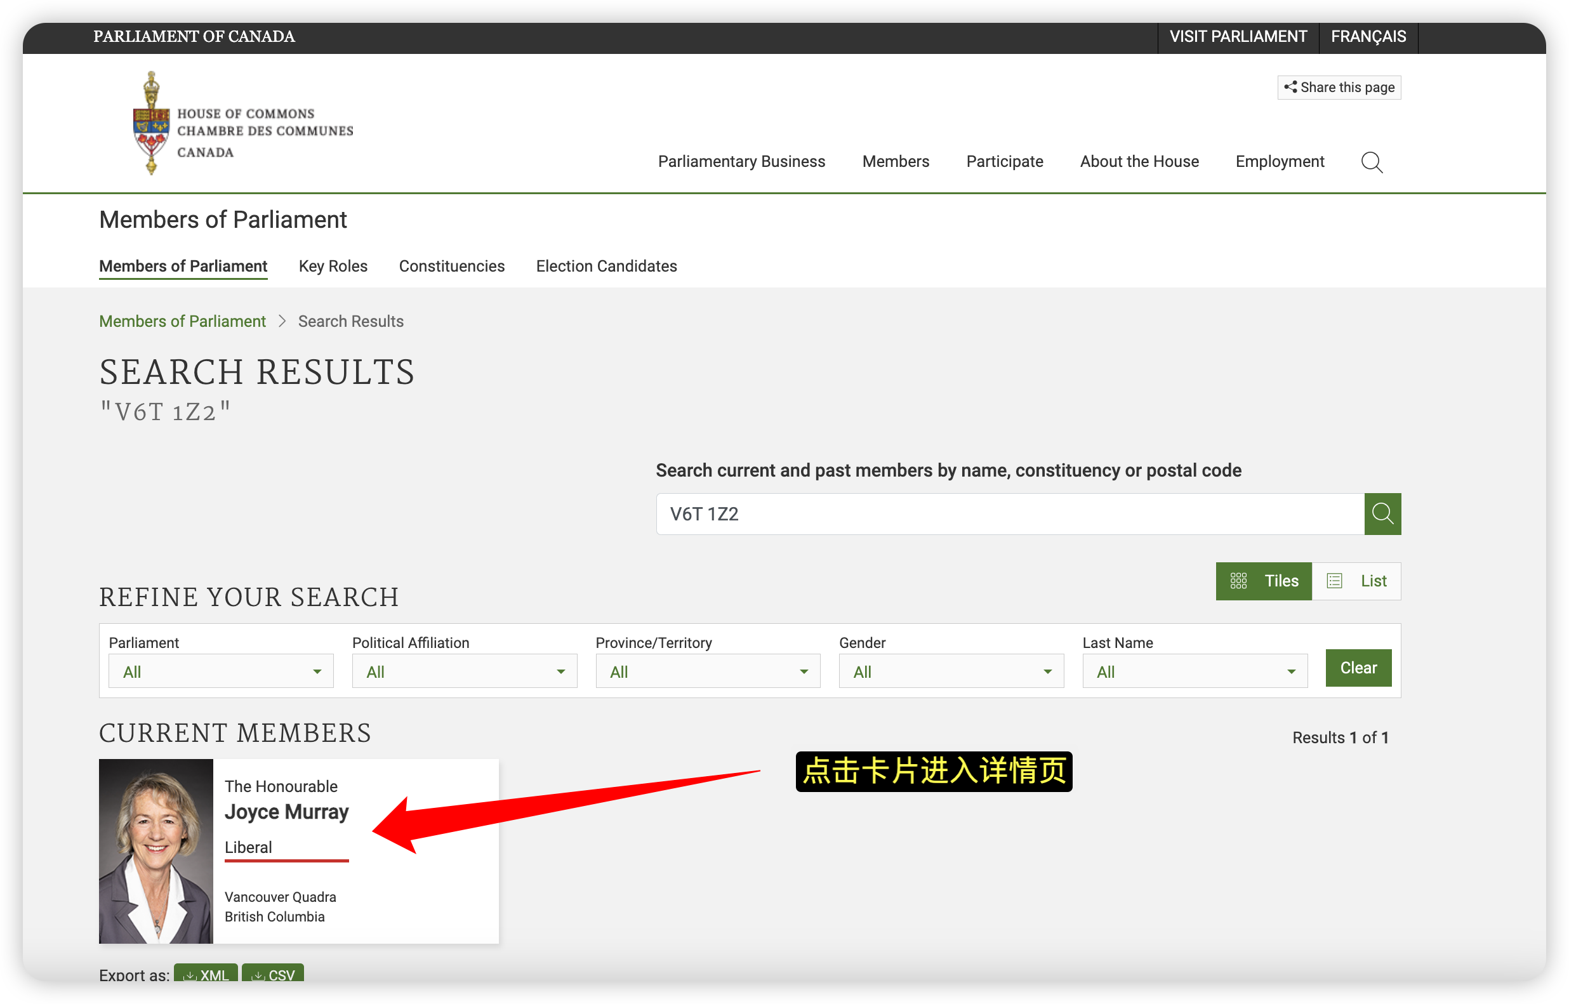Export results as XML

[206, 974]
